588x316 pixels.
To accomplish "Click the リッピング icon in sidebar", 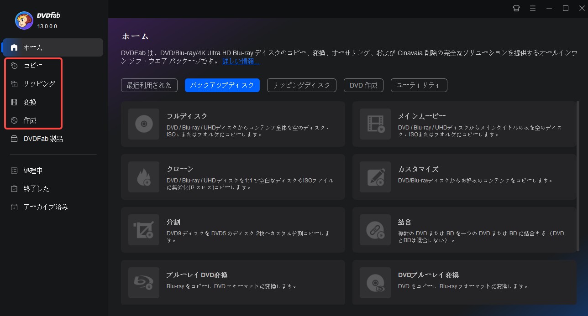I will pos(14,84).
